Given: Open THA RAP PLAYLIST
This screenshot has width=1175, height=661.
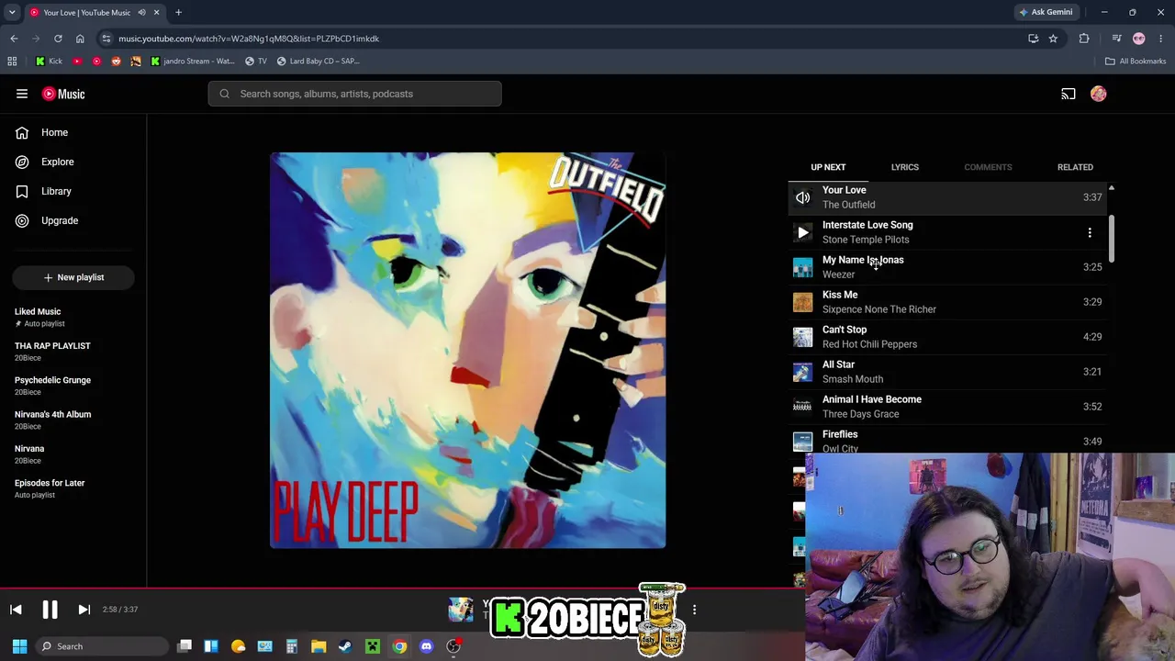Looking at the screenshot, I should (73, 352).
